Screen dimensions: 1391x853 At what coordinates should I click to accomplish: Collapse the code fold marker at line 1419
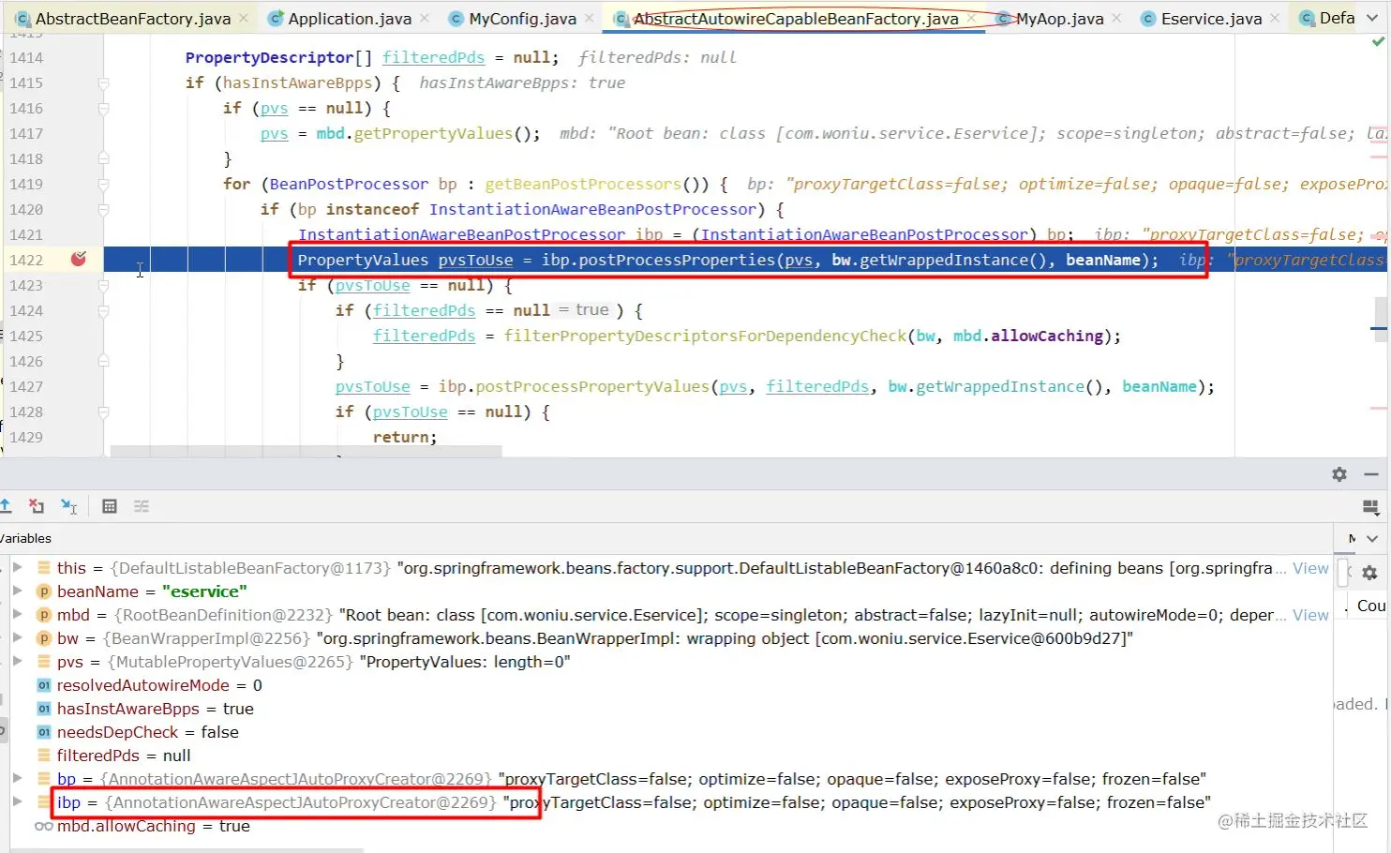[104, 184]
